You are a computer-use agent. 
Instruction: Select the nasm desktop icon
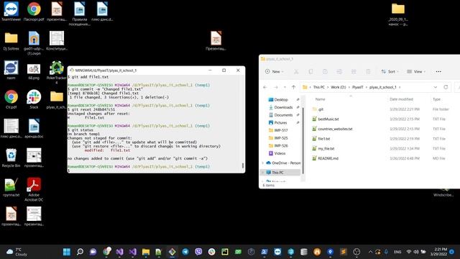point(11,71)
